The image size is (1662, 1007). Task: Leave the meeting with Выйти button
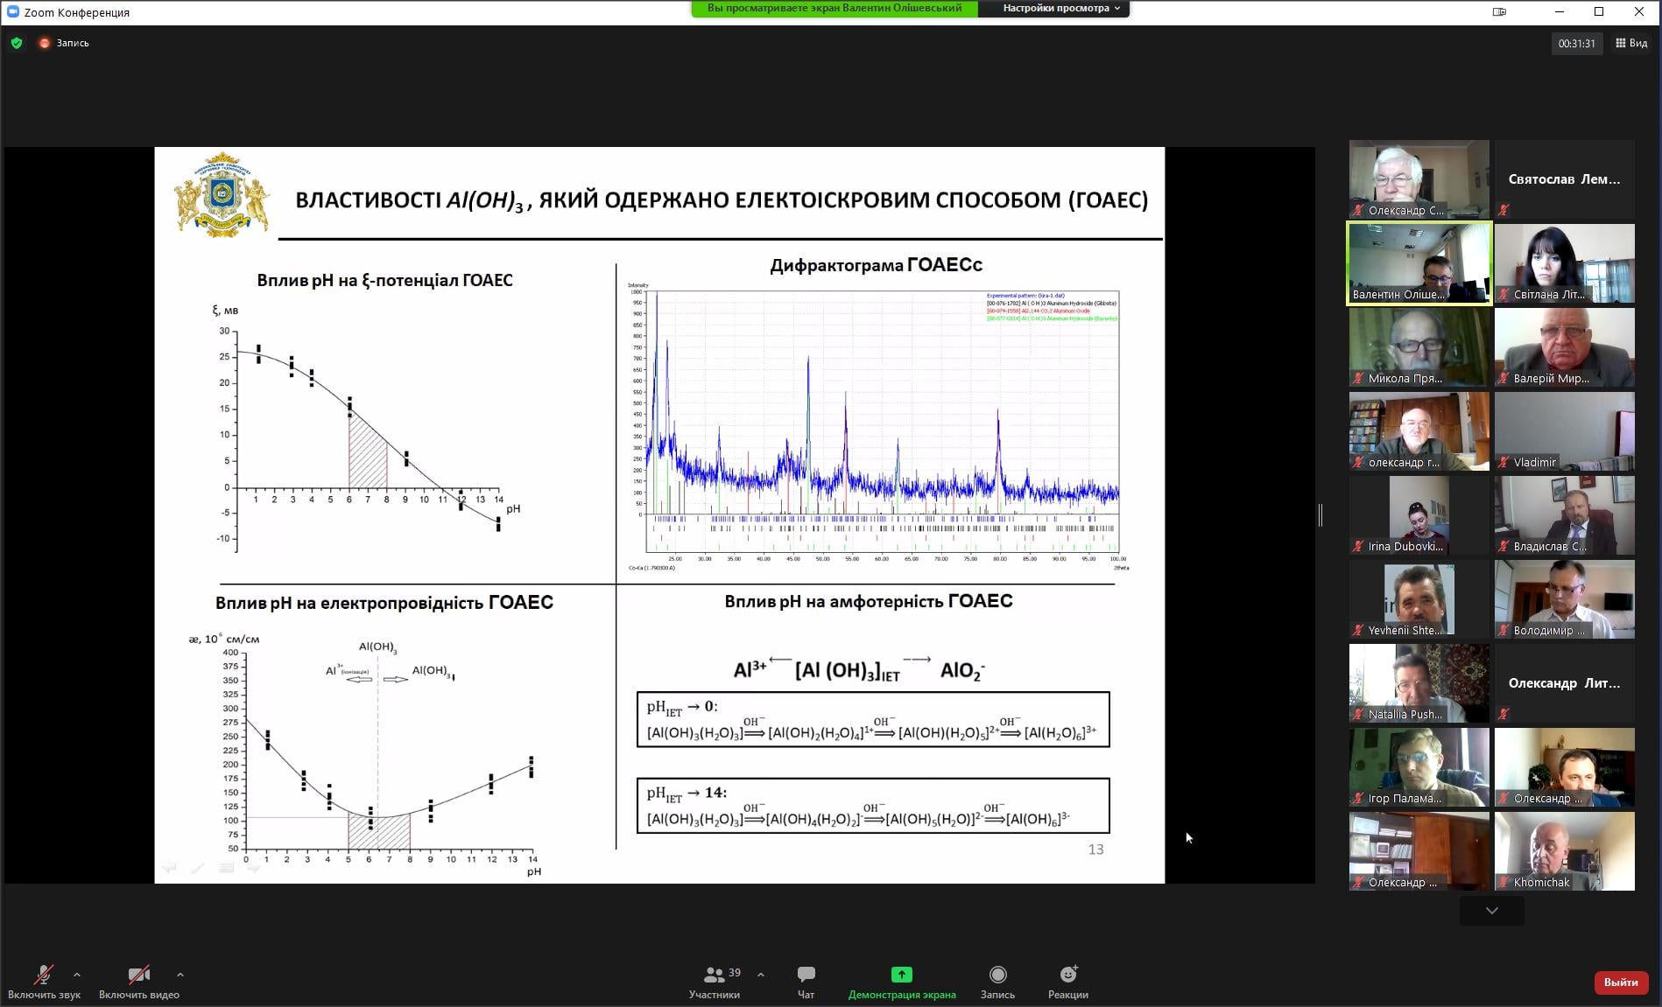pos(1620,983)
